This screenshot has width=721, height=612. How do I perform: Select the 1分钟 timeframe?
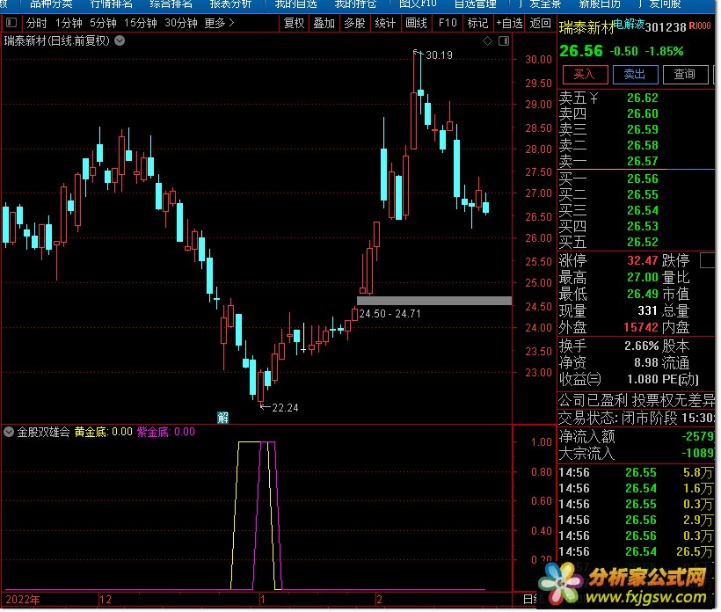point(69,23)
